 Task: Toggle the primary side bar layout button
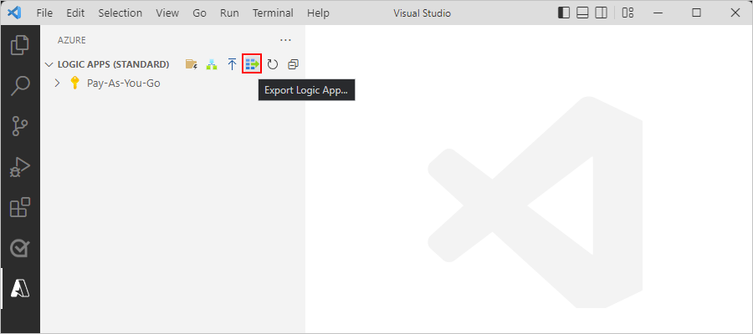click(564, 13)
